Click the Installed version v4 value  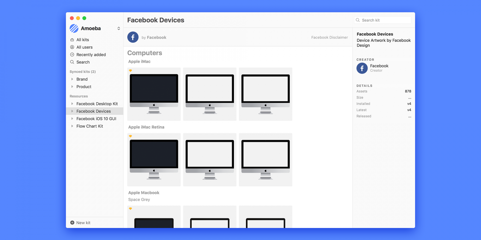coord(409,104)
